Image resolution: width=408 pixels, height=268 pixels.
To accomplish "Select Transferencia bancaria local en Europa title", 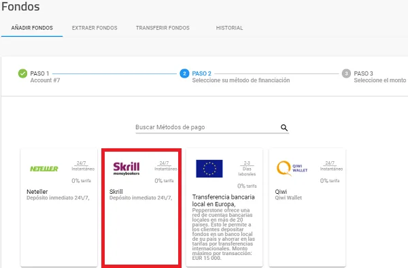I will (224, 201).
